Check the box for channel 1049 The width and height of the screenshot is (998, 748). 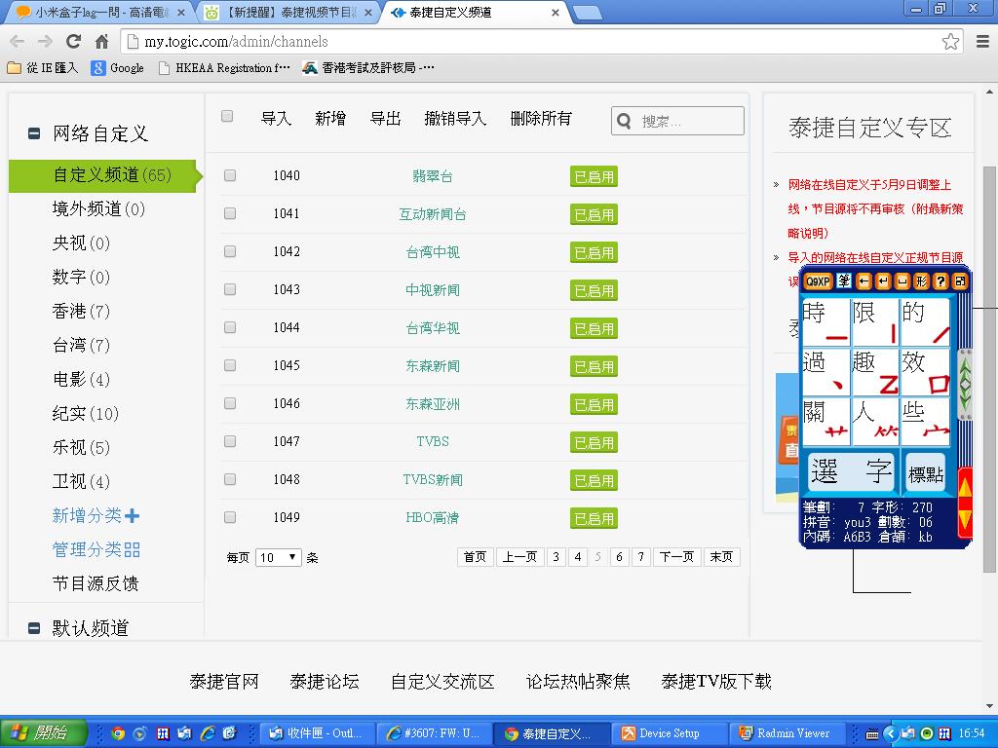[x=230, y=518]
